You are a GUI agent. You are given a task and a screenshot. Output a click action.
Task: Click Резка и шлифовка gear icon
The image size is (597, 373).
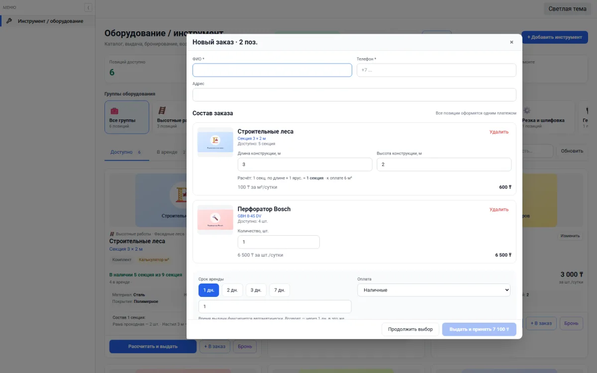(x=527, y=110)
